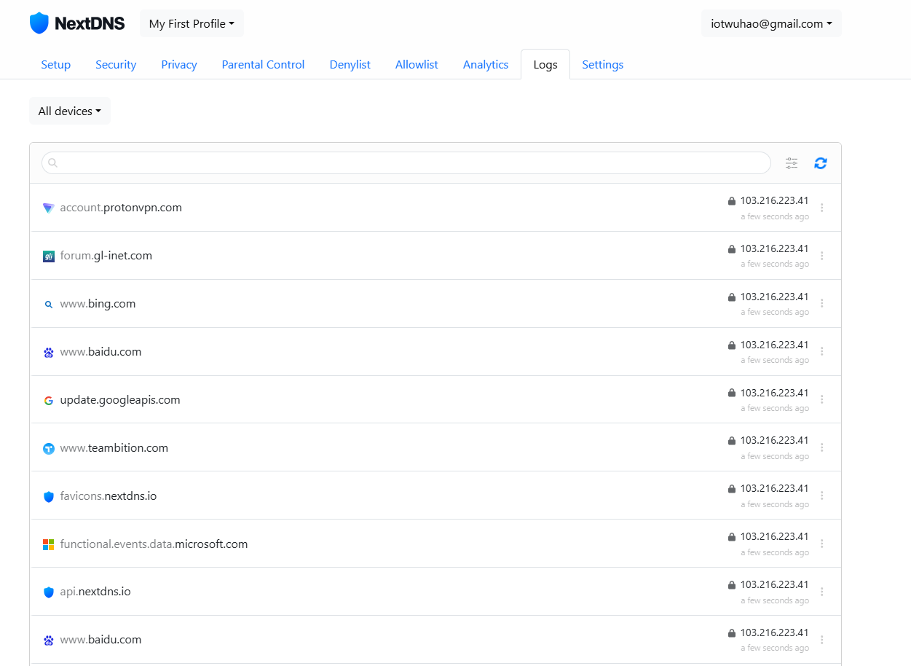Expand the All devices filter dropdown
Viewport: 911px width, 666px height.
pos(70,111)
